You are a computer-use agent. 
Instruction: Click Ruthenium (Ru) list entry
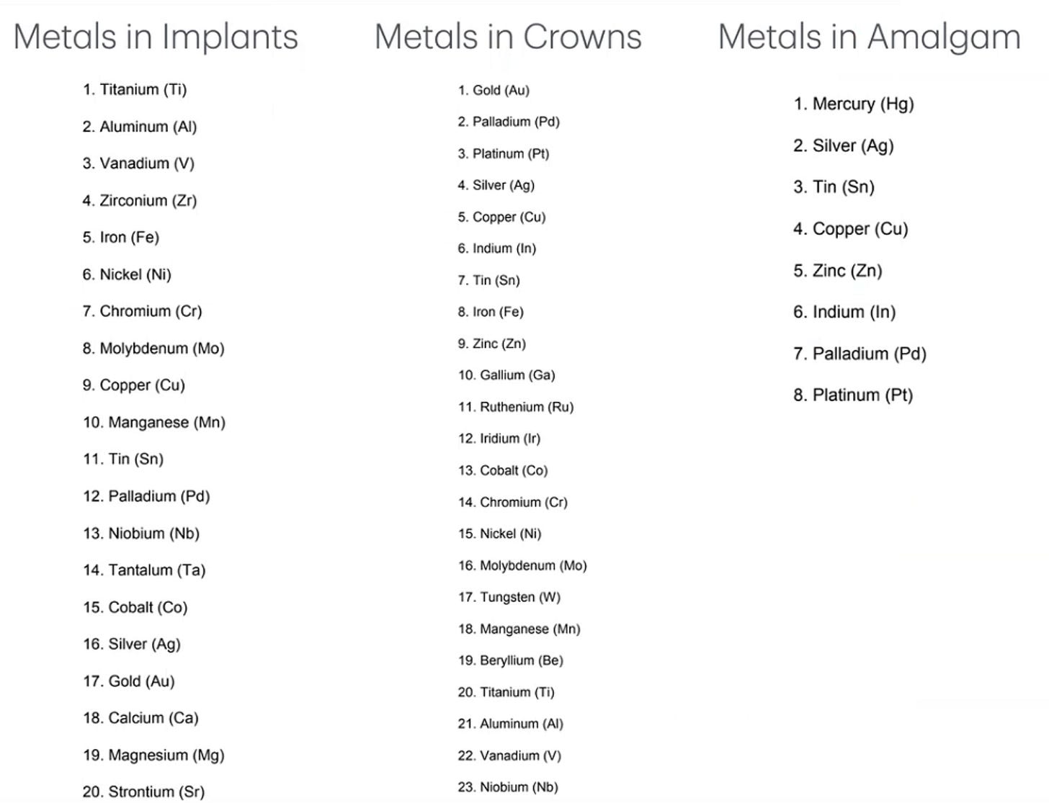tap(516, 407)
